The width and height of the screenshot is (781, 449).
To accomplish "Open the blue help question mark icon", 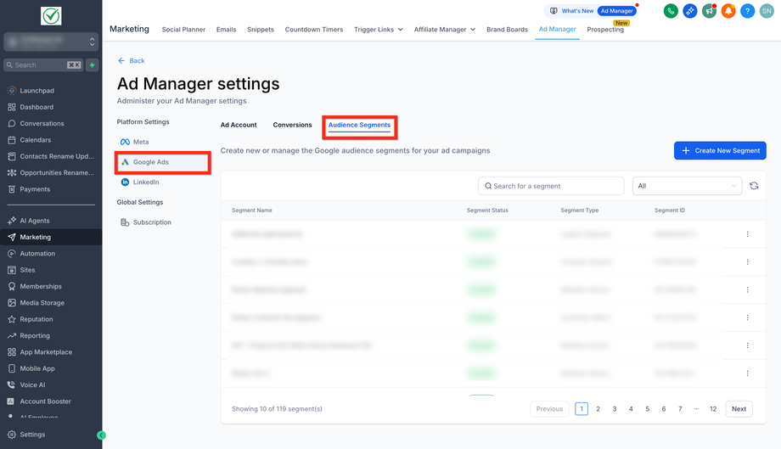I will point(747,11).
